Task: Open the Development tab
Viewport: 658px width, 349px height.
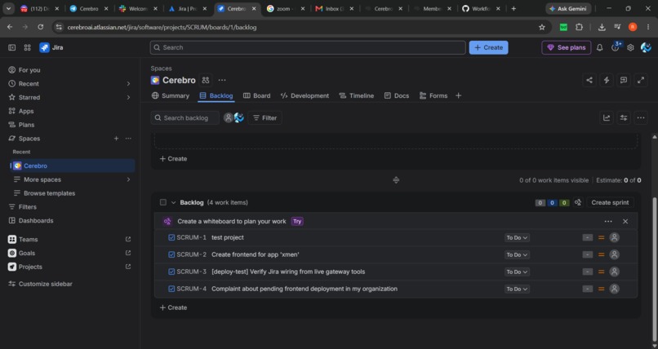Action: [305, 95]
